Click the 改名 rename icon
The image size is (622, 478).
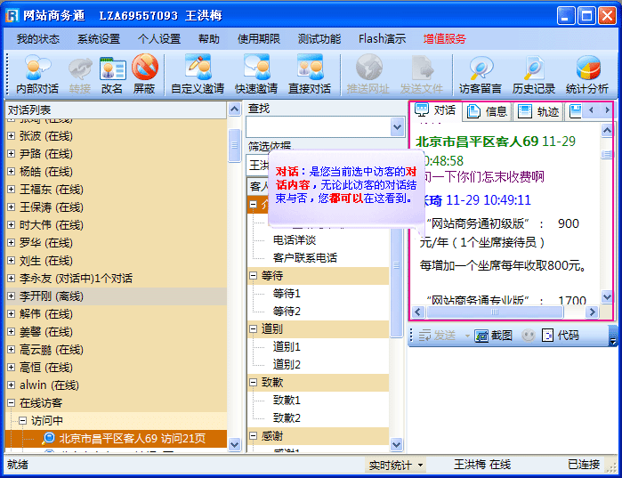[x=112, y=74]
